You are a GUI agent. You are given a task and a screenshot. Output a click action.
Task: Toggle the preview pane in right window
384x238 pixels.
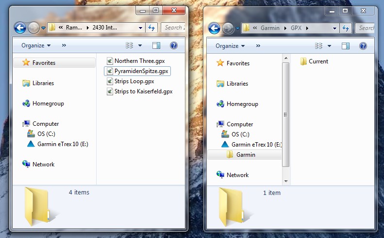[345, 46]
